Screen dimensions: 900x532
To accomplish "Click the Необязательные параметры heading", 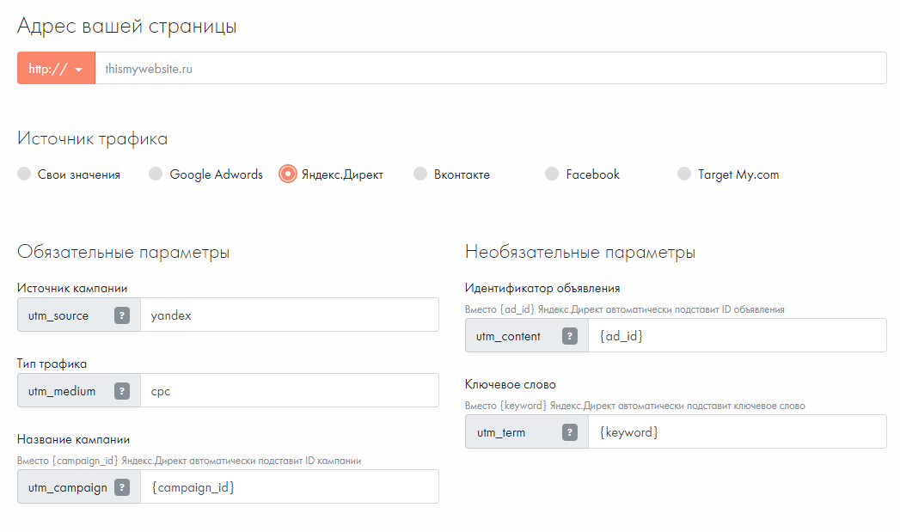I will pyautogui.click(x=580, y=253).
